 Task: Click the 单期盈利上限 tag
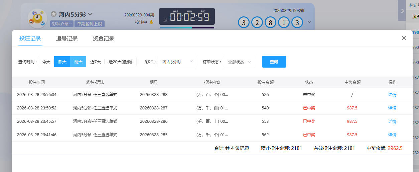[90, 24]
